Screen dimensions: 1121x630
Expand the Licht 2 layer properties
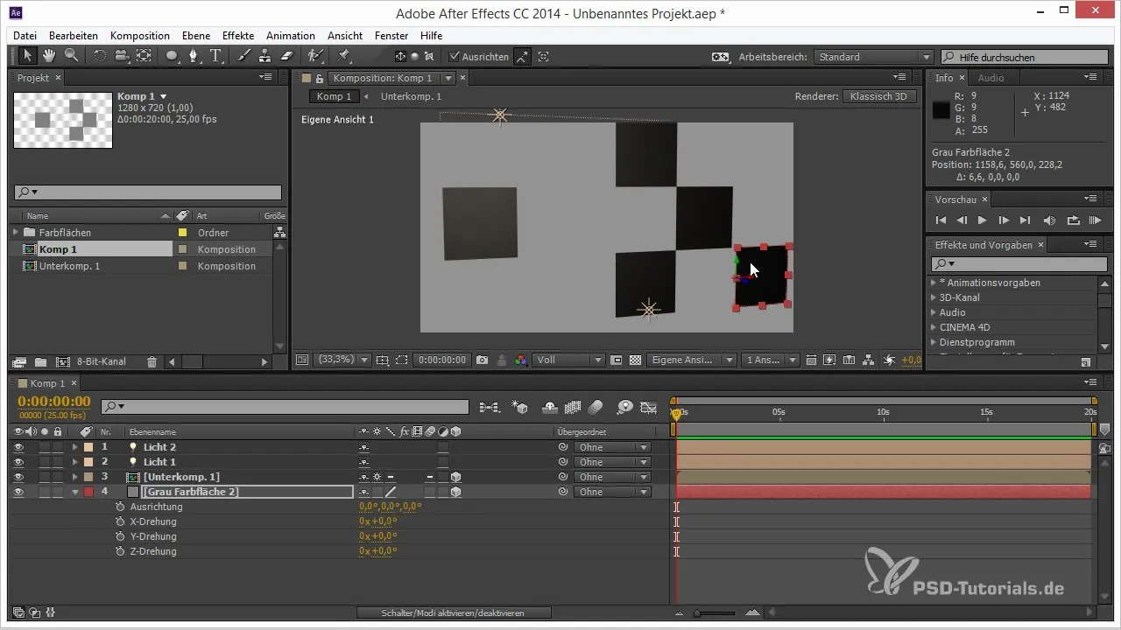[75, 447]
